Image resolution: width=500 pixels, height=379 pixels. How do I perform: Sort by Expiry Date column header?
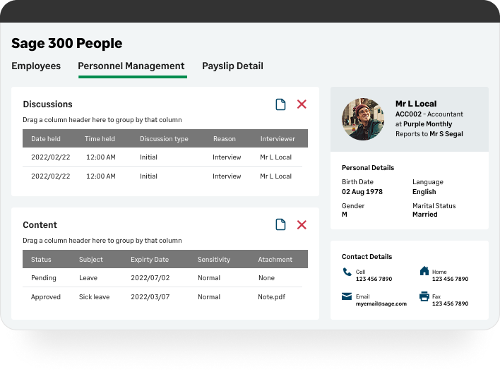150,260
